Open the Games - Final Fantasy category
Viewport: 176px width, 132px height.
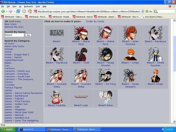17,101
